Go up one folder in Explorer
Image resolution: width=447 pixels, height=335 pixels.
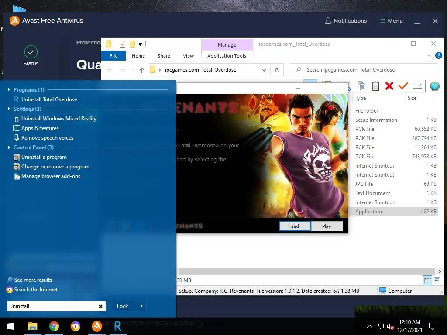point(142,70)
